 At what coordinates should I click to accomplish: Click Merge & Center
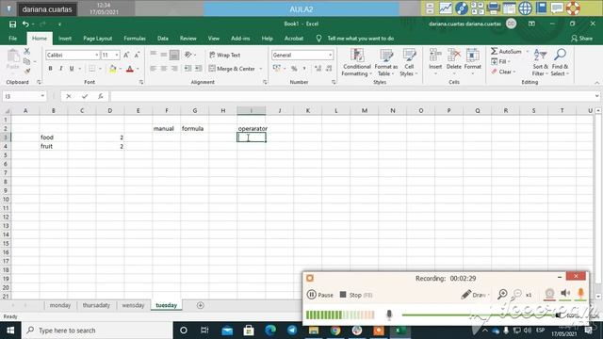(x=233, y=69)
